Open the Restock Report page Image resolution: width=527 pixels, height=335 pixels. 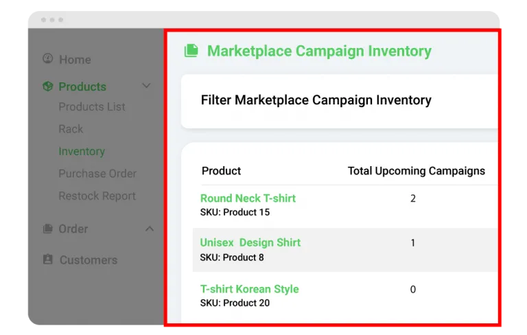(x=97, y=196)
